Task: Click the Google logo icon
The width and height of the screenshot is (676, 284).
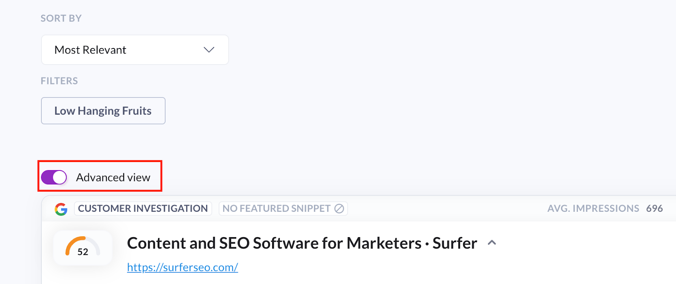Action: [61, 209]
